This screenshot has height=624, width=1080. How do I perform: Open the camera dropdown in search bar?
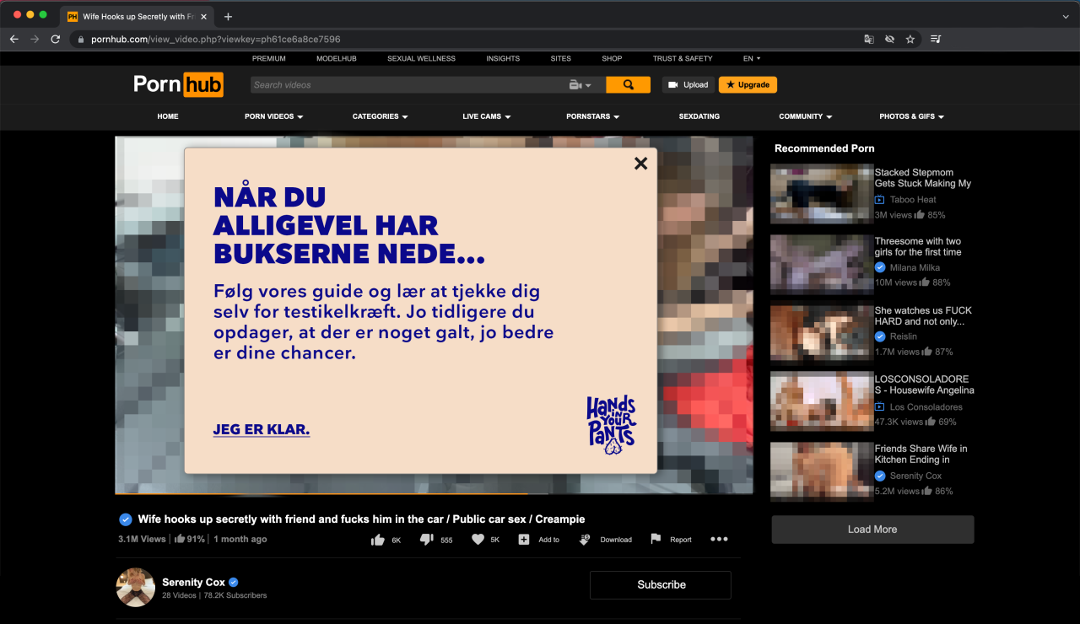click(x=580, y=85)
